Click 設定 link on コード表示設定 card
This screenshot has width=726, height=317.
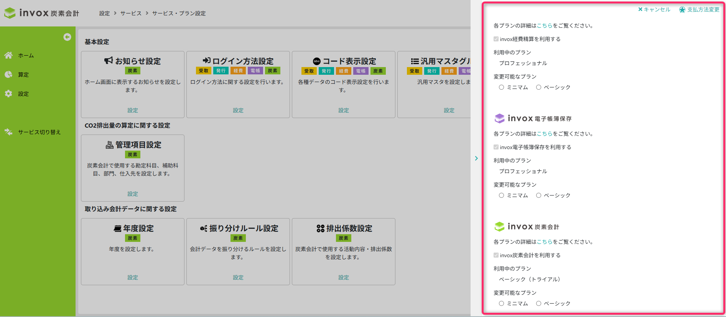tap(344, 110)
